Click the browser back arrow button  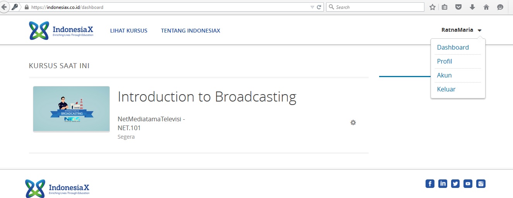[x=4, y=7]
